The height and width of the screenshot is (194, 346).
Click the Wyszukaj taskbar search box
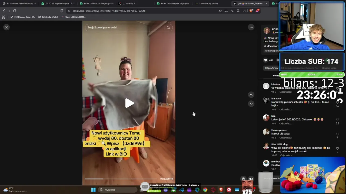118,190
